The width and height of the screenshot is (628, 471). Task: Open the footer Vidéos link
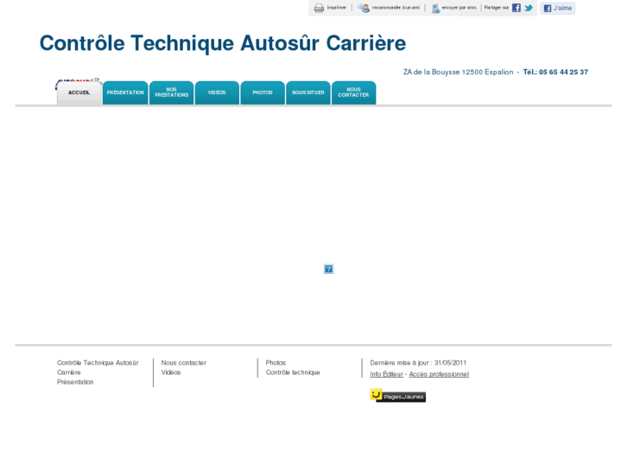click(171, 372)
